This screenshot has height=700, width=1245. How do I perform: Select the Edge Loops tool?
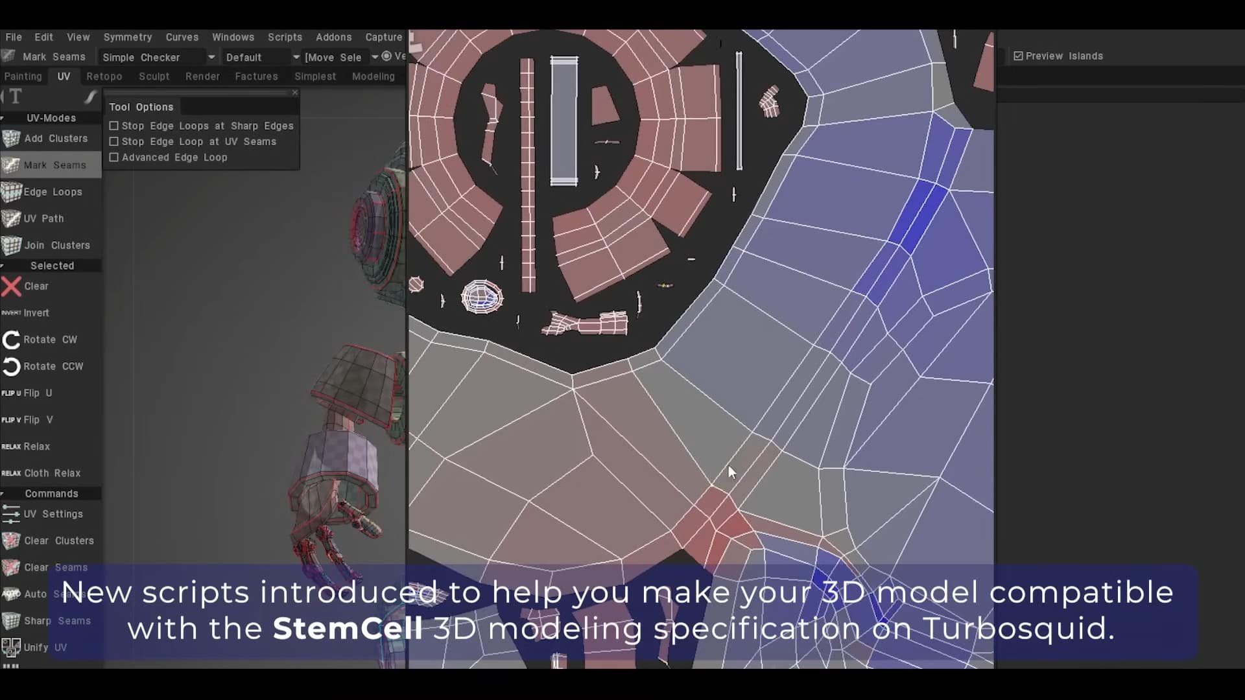(53, 191)
